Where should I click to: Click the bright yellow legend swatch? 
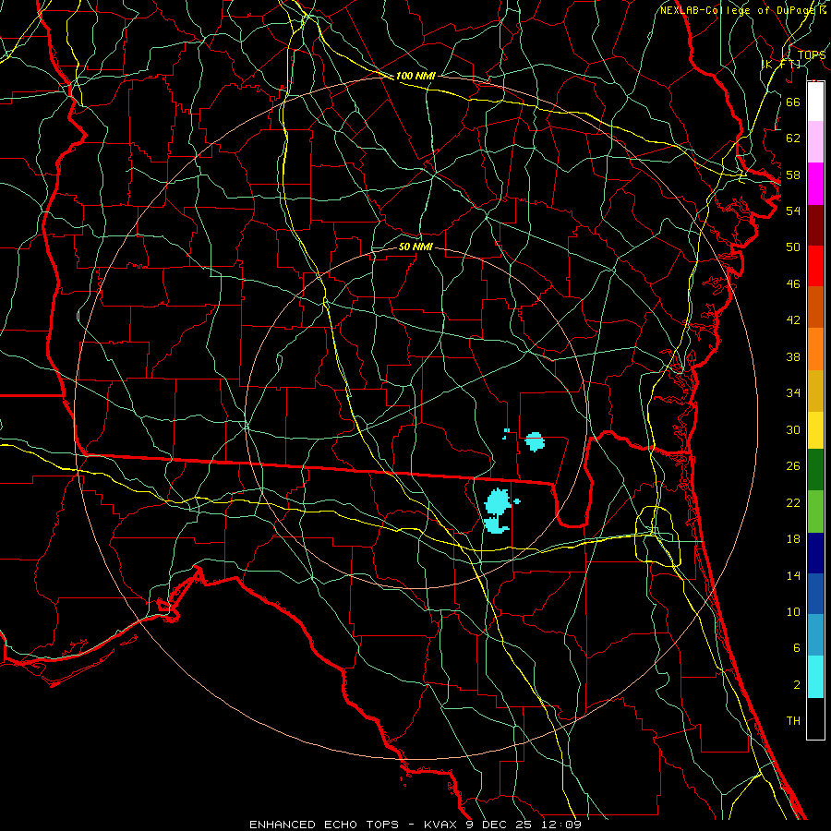pos(815,429)
